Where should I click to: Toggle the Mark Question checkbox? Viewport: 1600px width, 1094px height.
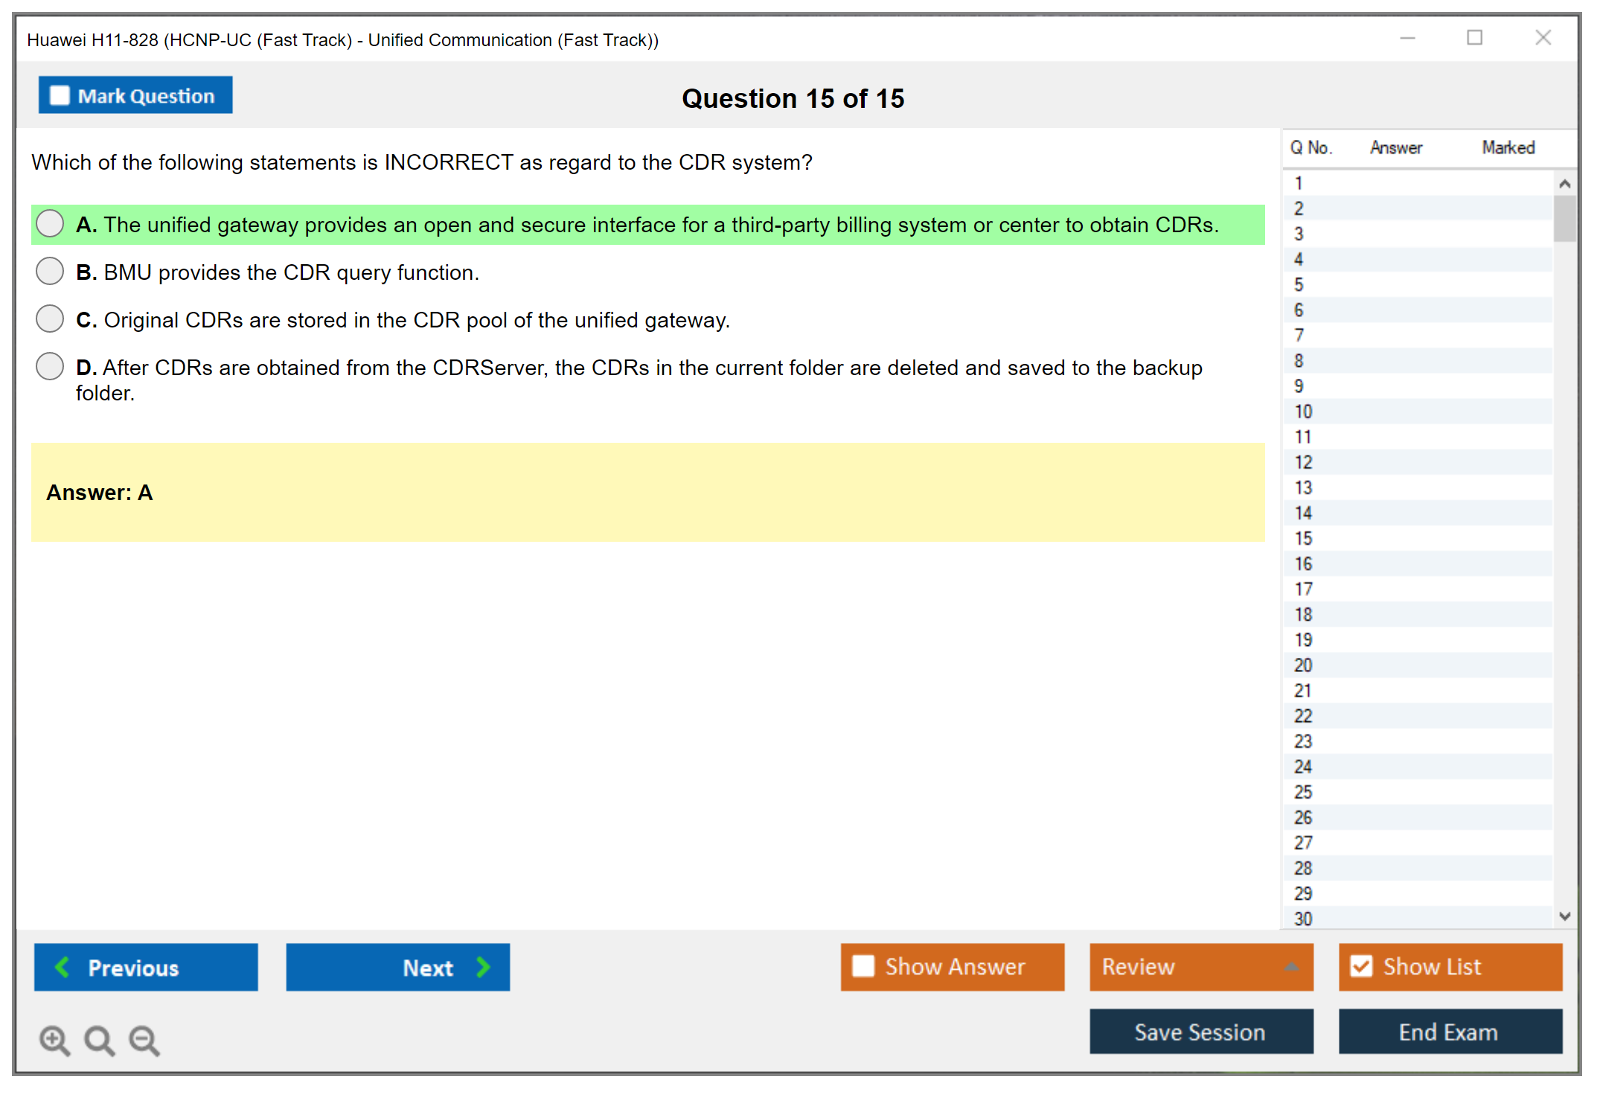(60, 95)
